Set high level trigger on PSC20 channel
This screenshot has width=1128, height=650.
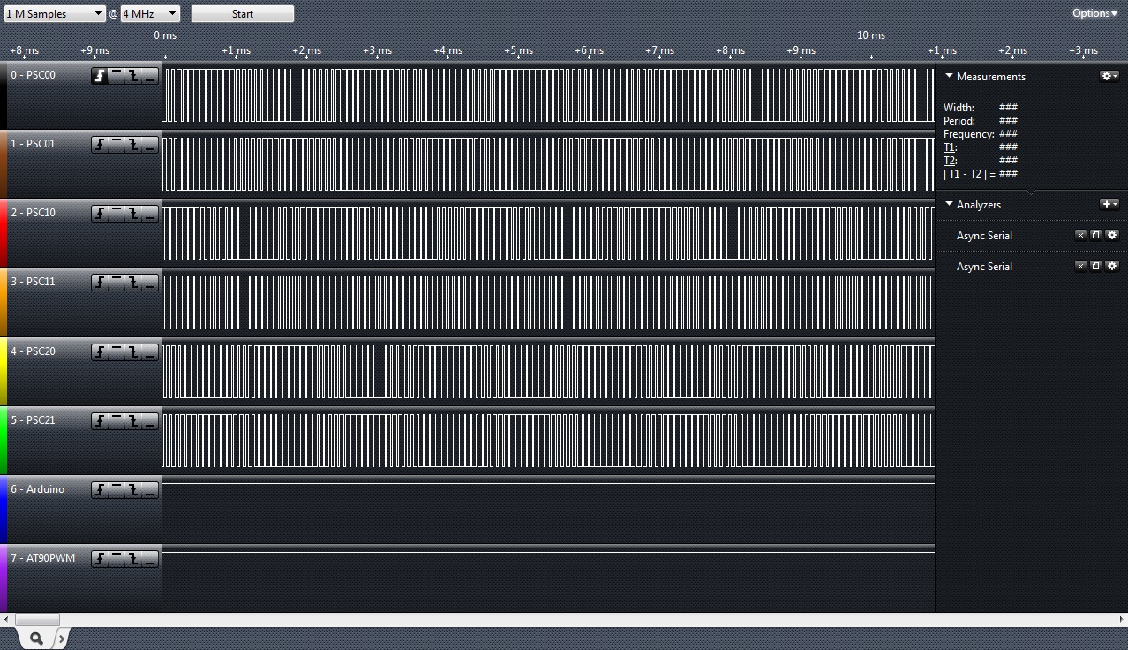click(117, 352)
